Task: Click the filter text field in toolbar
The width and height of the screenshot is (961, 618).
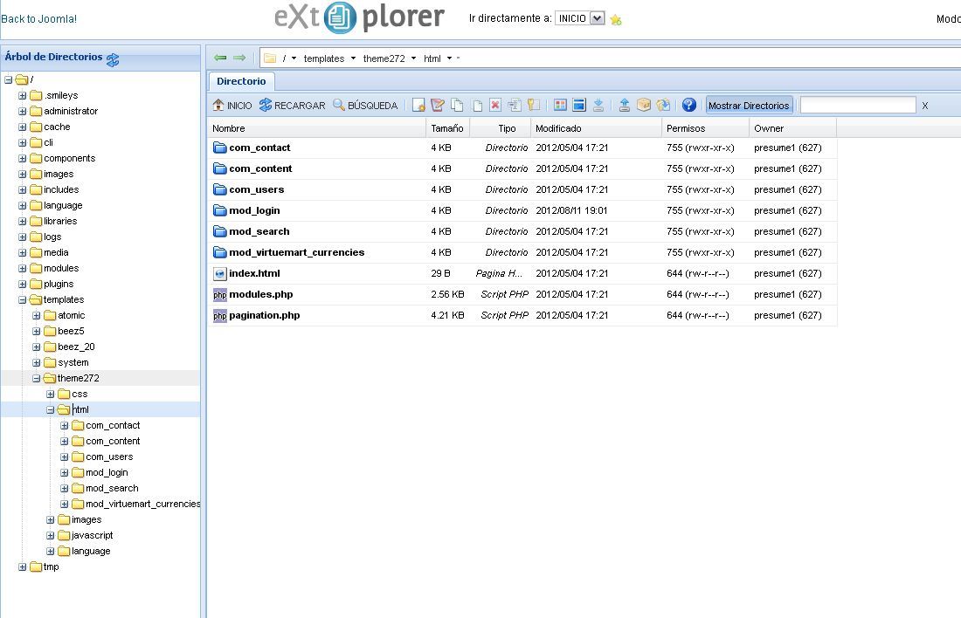Action: (x=858, y=106)
